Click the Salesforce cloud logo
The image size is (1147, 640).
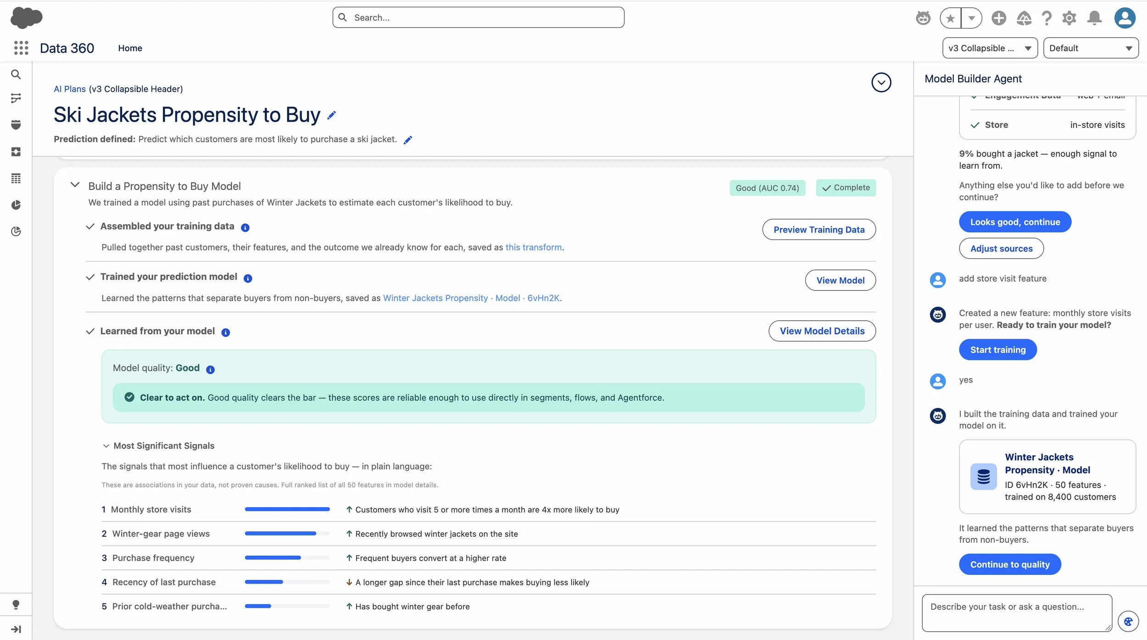[x=26, y=17]
